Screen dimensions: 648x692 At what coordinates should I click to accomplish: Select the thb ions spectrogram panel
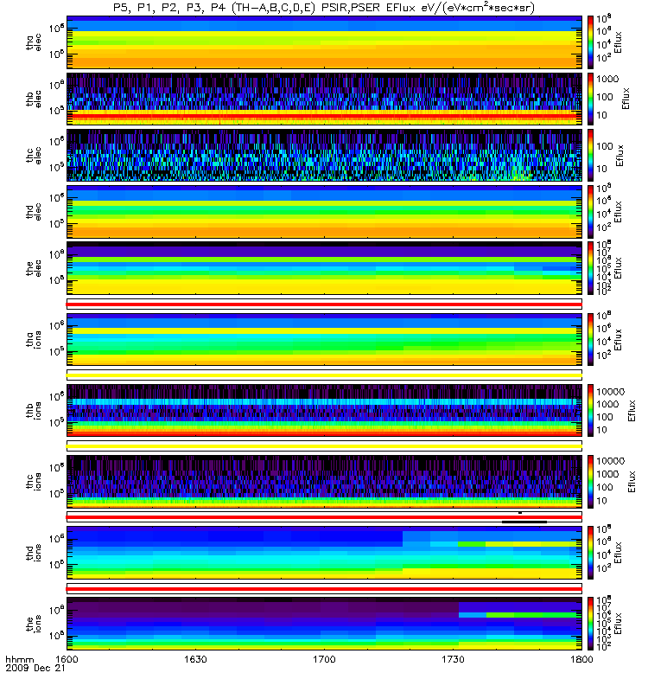325,410
